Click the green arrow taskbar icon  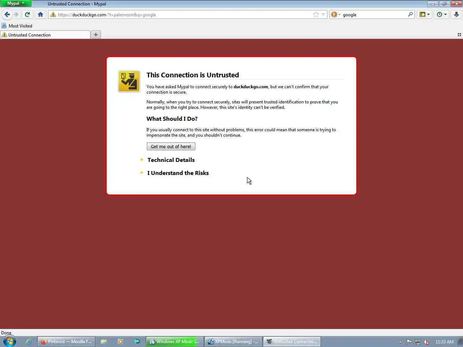click(137, 342)
